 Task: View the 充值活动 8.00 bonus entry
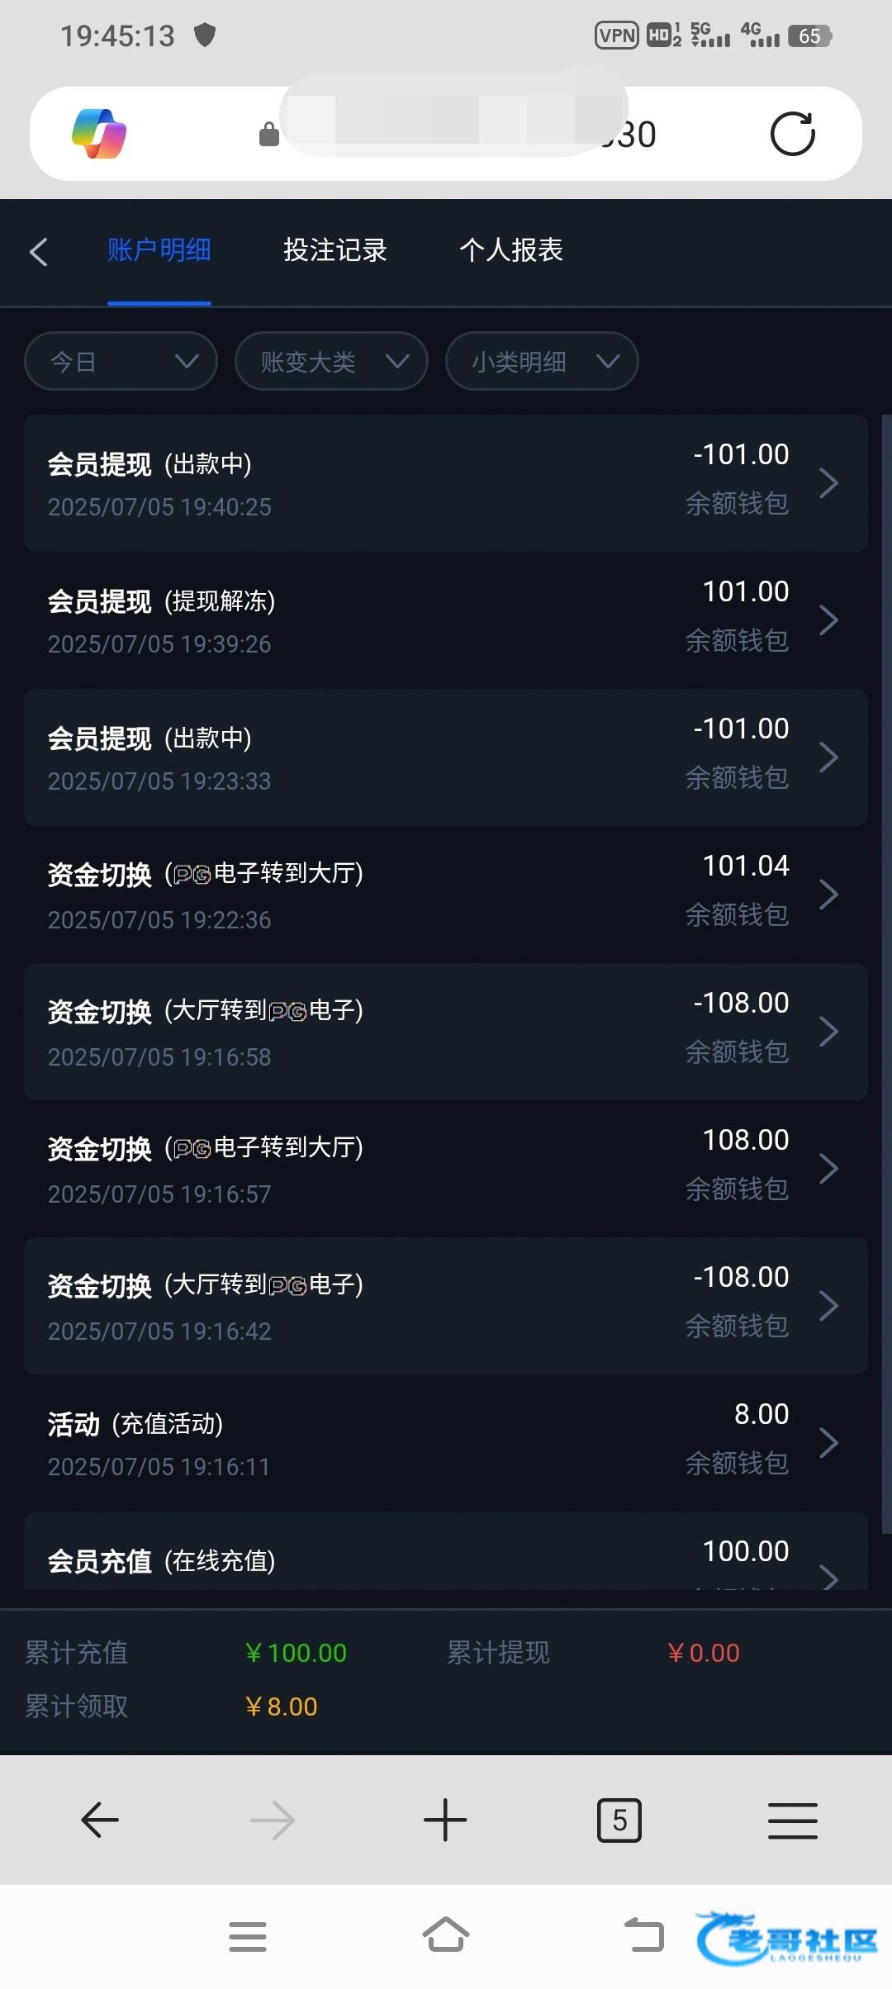click(x=445, y=1443)
